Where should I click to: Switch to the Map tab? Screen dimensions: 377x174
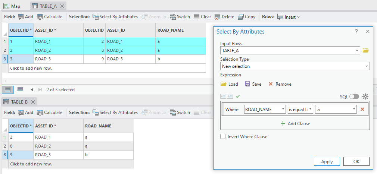[x=12, y=6]
